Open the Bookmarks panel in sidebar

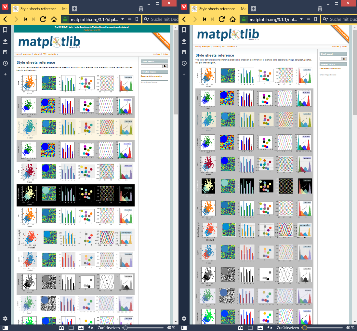(x=5, y=29)
